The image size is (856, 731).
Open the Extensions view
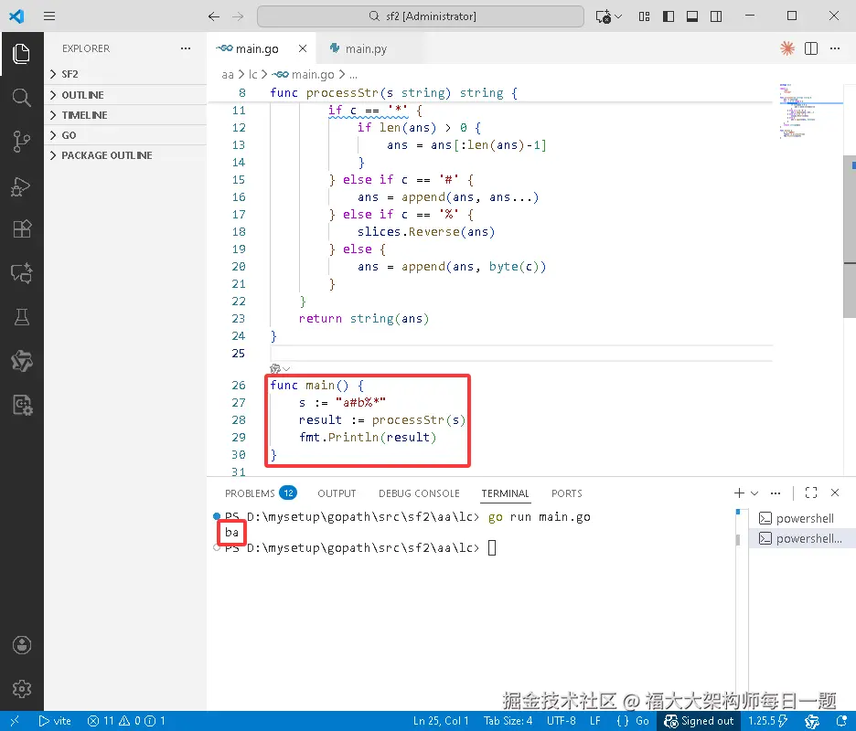tap(21, 229)
